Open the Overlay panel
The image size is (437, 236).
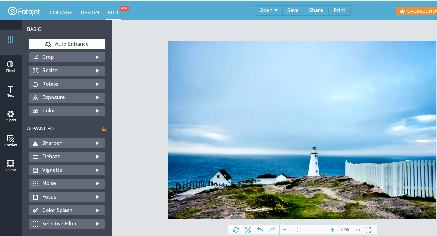[x=11, y=141]
